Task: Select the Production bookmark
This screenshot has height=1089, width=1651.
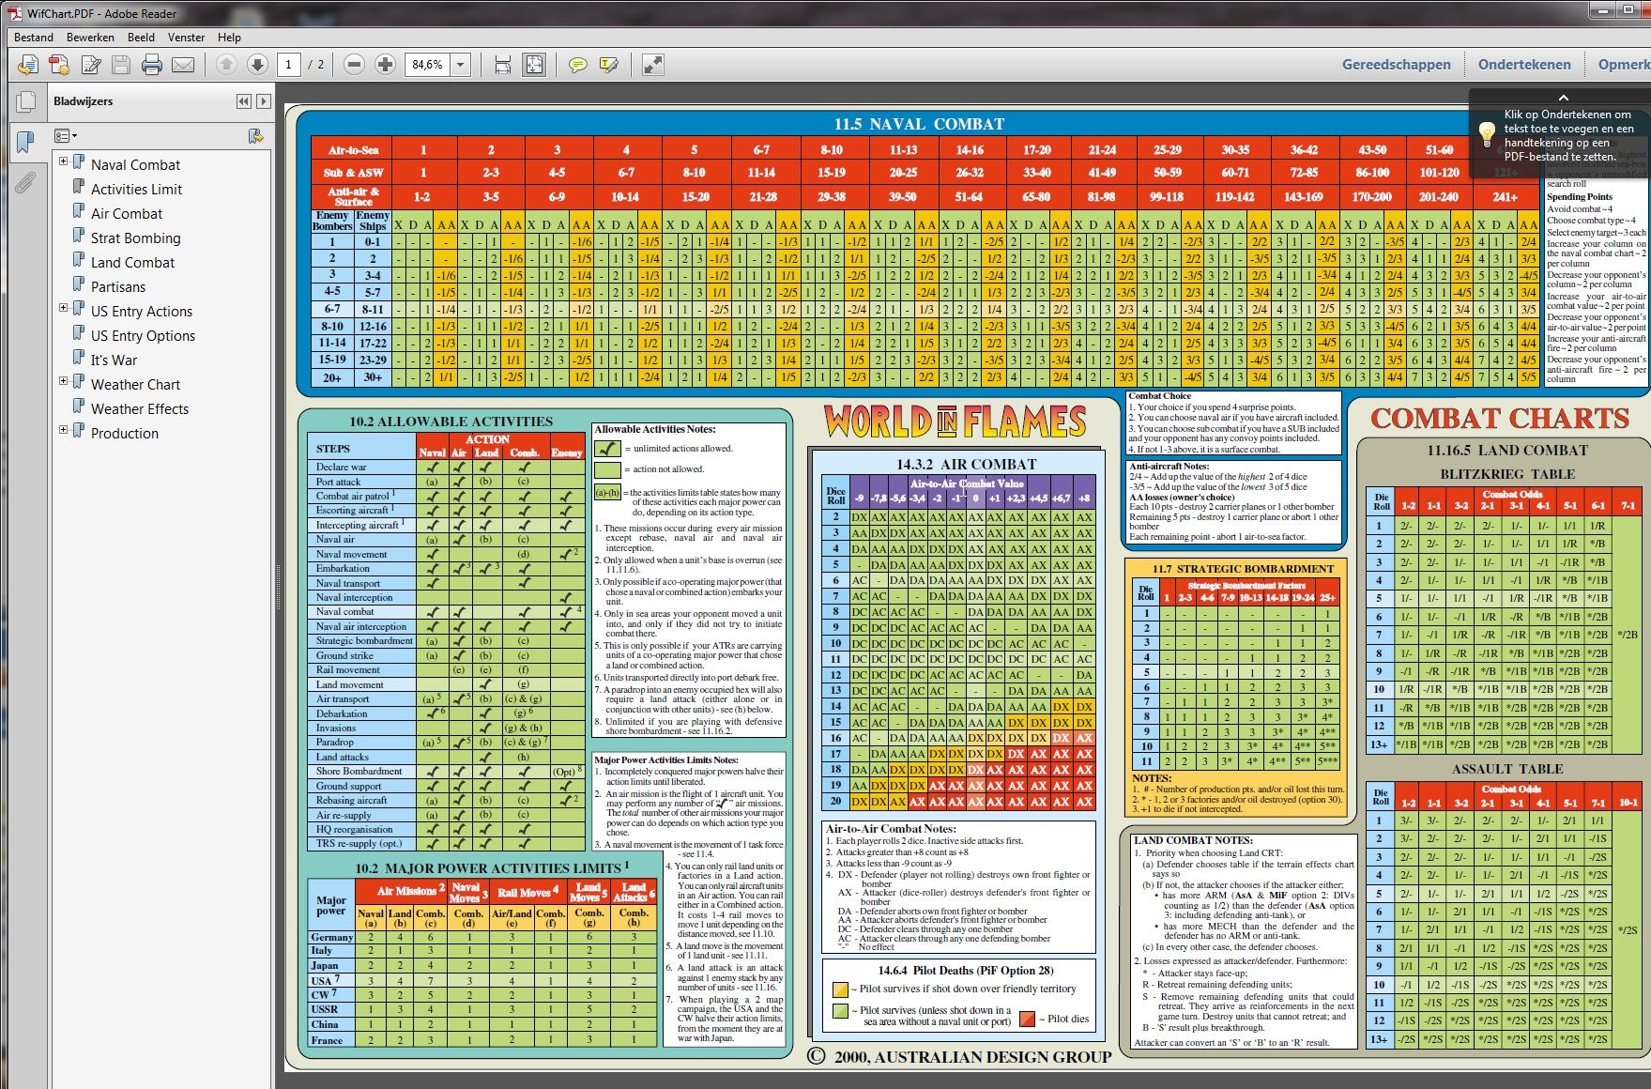Action: [x=125, y=433]
